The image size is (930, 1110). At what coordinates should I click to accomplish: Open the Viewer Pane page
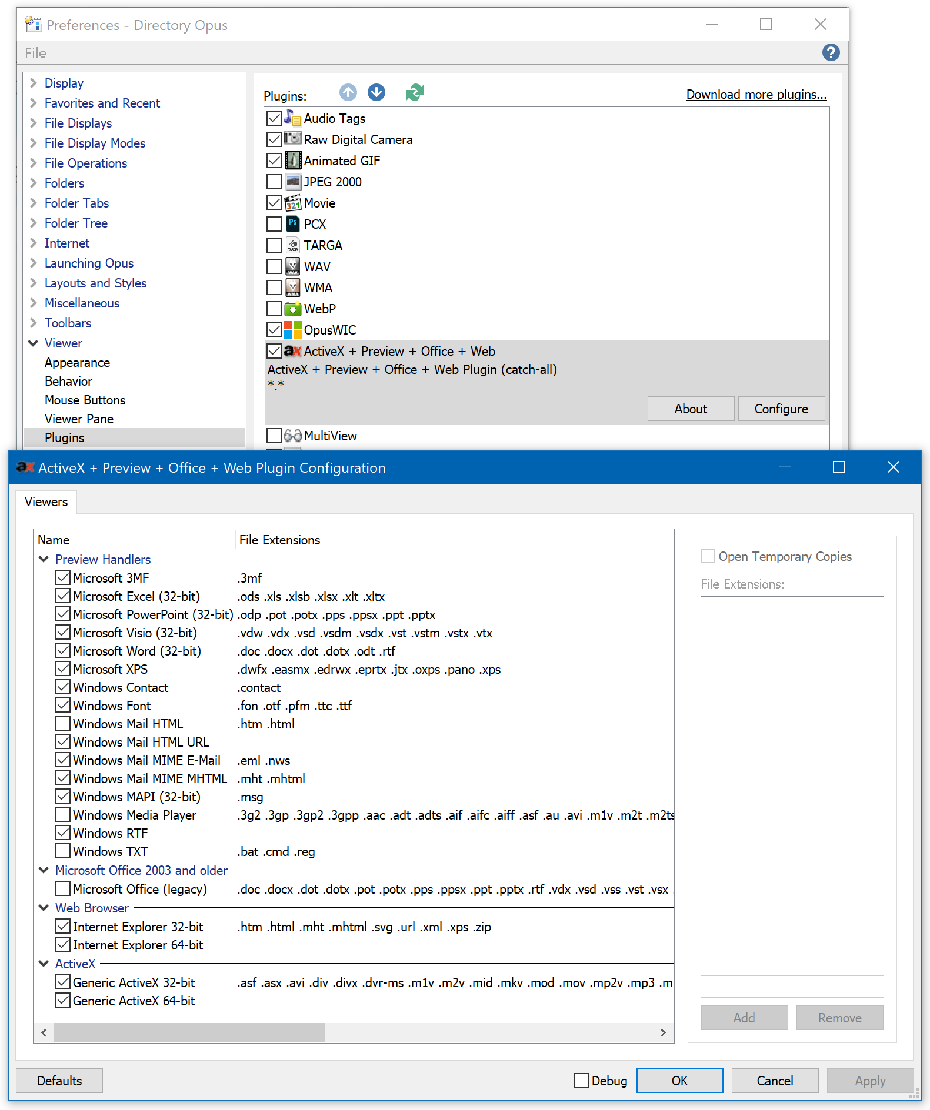click(x=79, y=419)
